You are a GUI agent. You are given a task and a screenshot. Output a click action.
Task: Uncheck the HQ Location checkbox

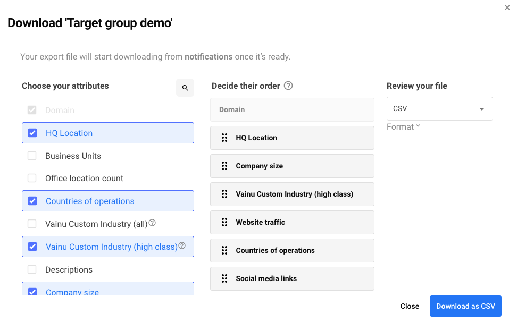point(32,133)
